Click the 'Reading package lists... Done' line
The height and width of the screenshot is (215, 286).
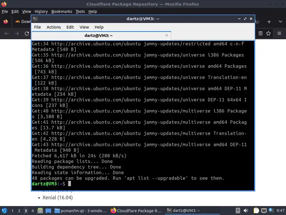(x=72, y=162)
